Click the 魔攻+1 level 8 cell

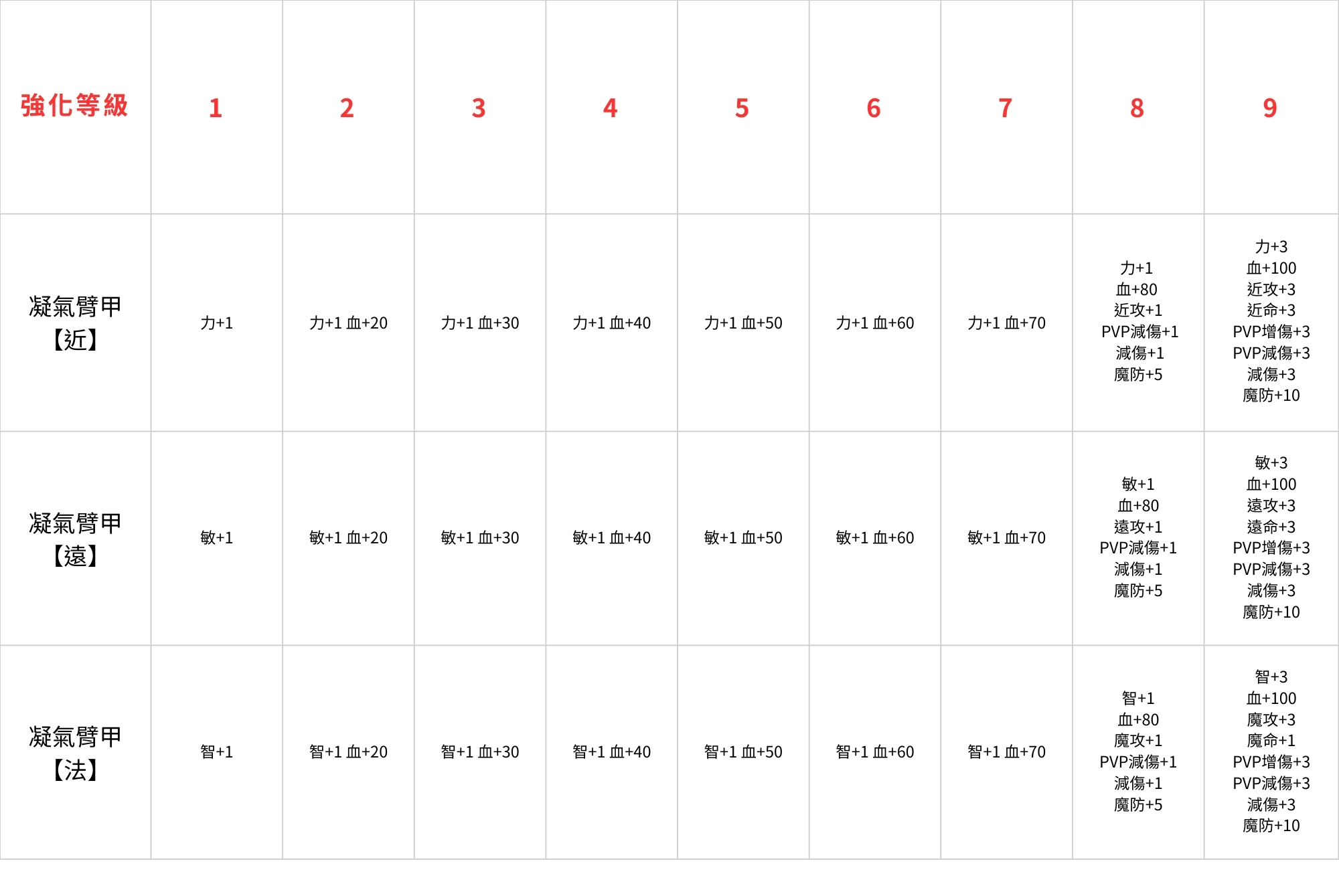coord(1138,741)
